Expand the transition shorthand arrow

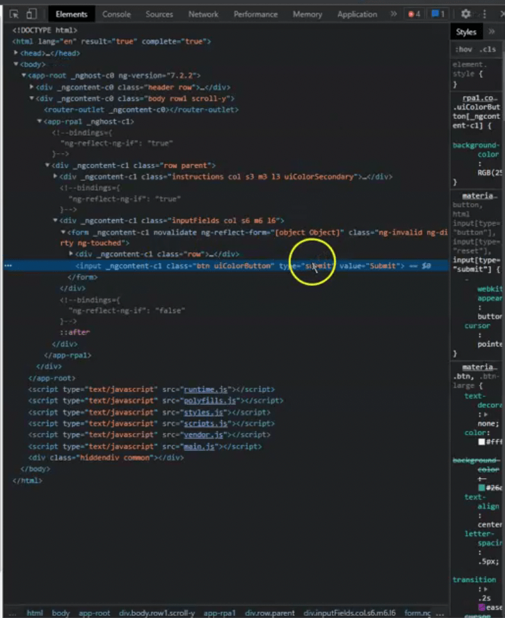[486, 589]
